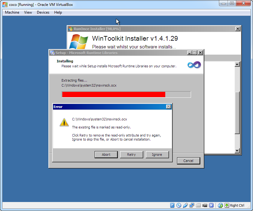Click the VirtualBox title bar app icon

5,5
